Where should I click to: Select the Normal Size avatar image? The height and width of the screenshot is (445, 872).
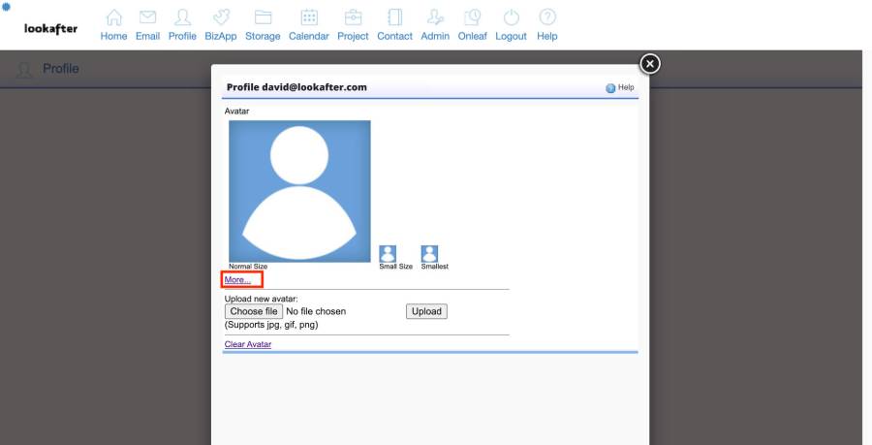(299, 191)
